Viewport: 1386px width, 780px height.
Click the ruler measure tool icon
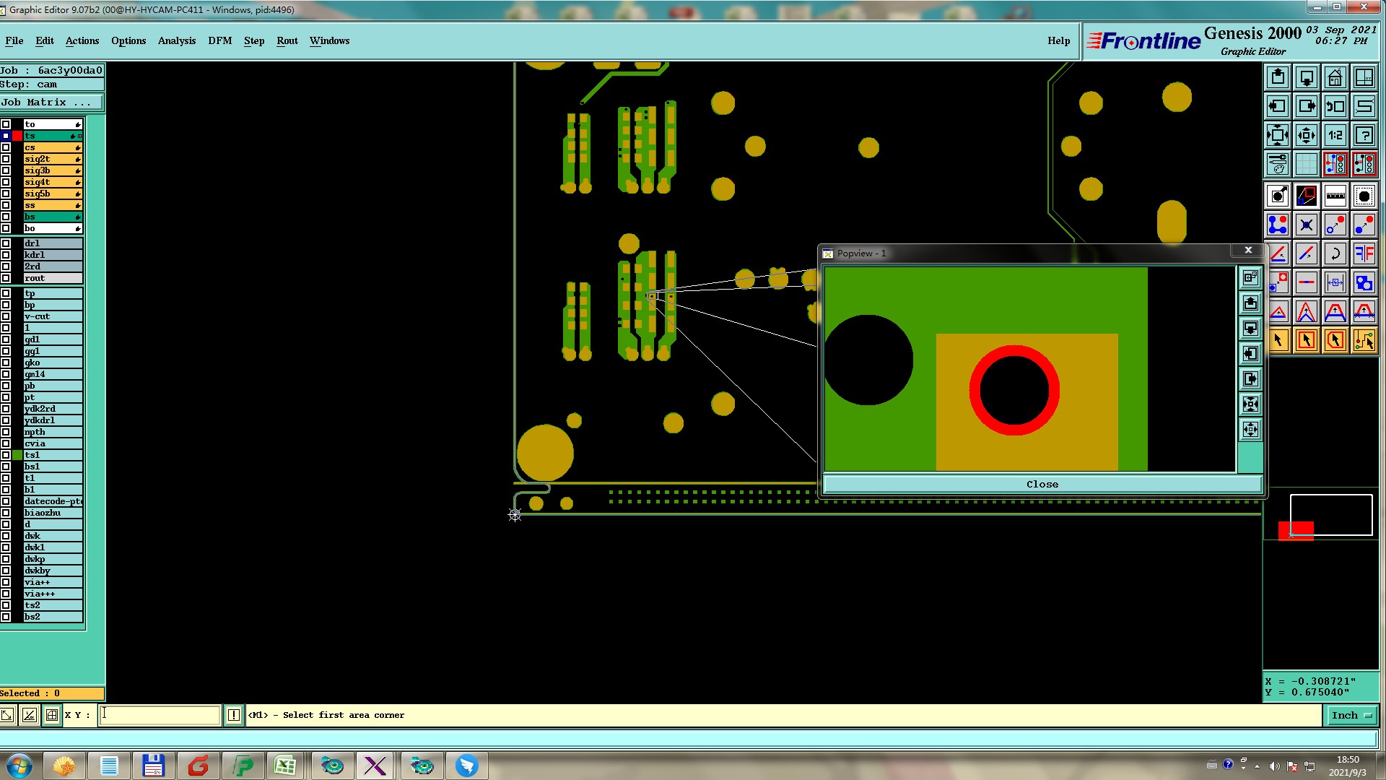coord(1335,196)
